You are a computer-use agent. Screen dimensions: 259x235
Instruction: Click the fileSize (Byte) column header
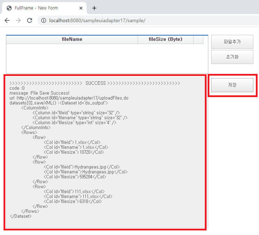165,39
